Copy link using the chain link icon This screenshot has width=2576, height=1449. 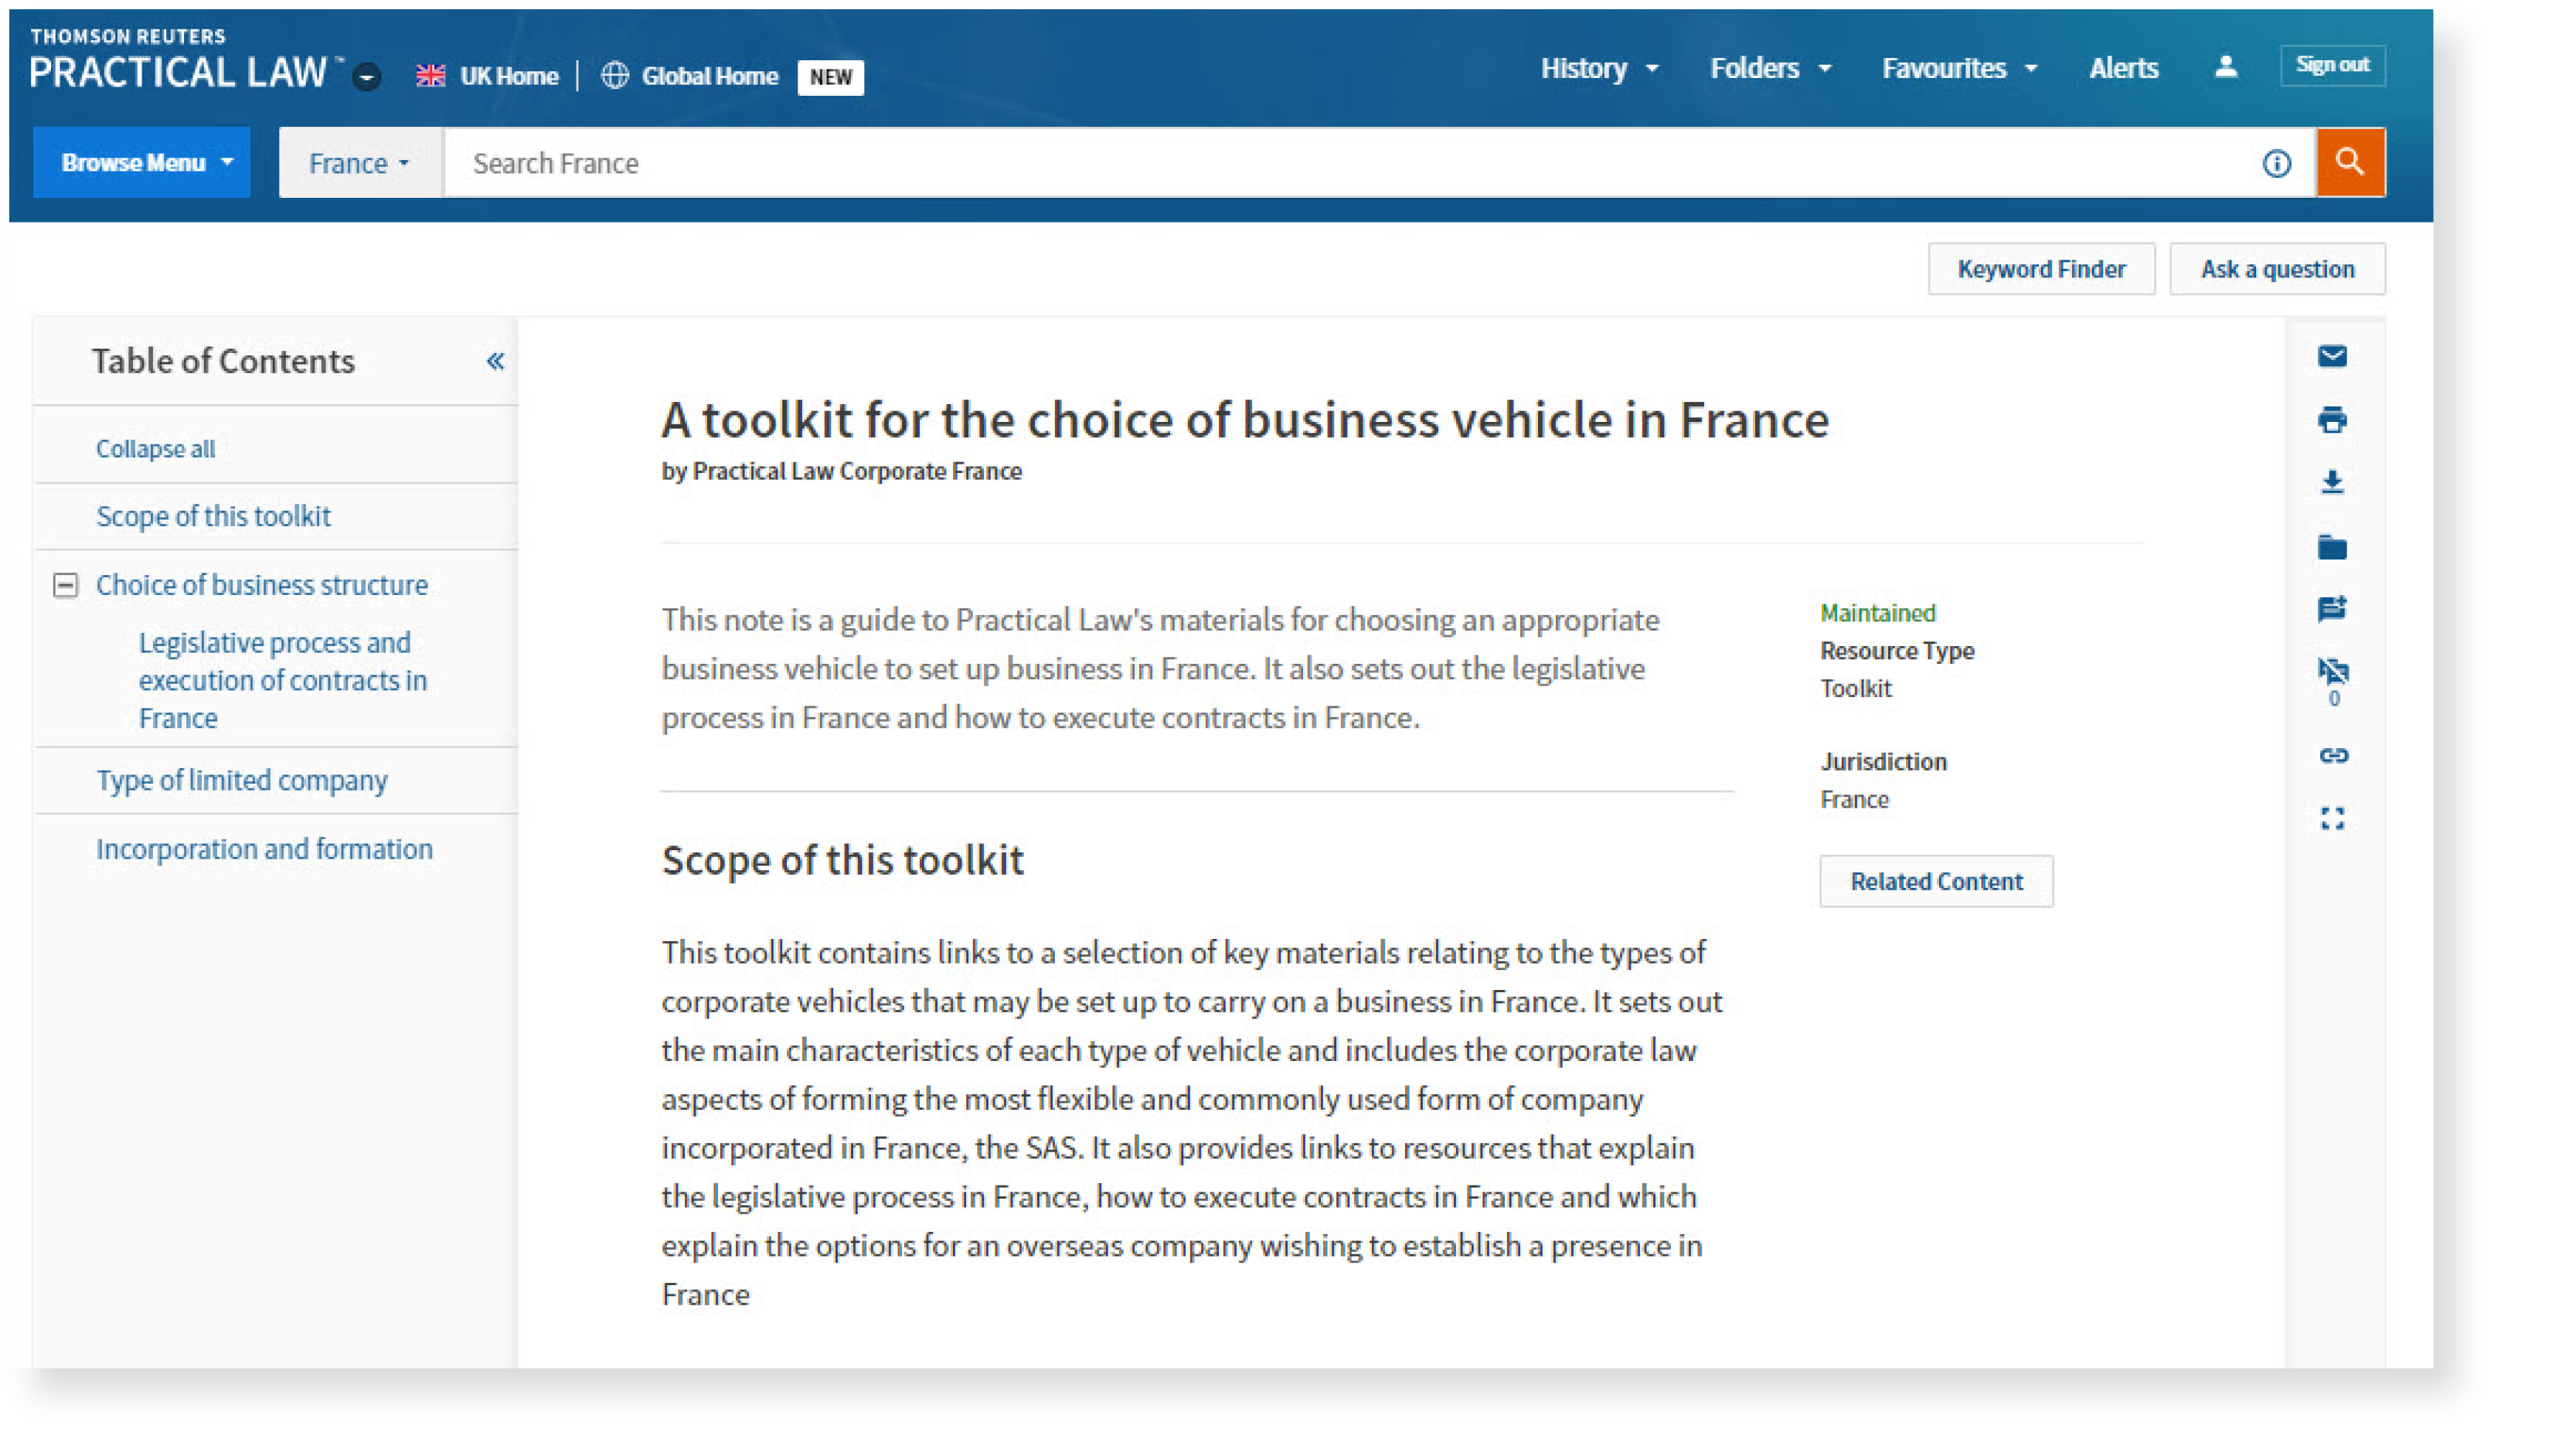point(2333,755)
